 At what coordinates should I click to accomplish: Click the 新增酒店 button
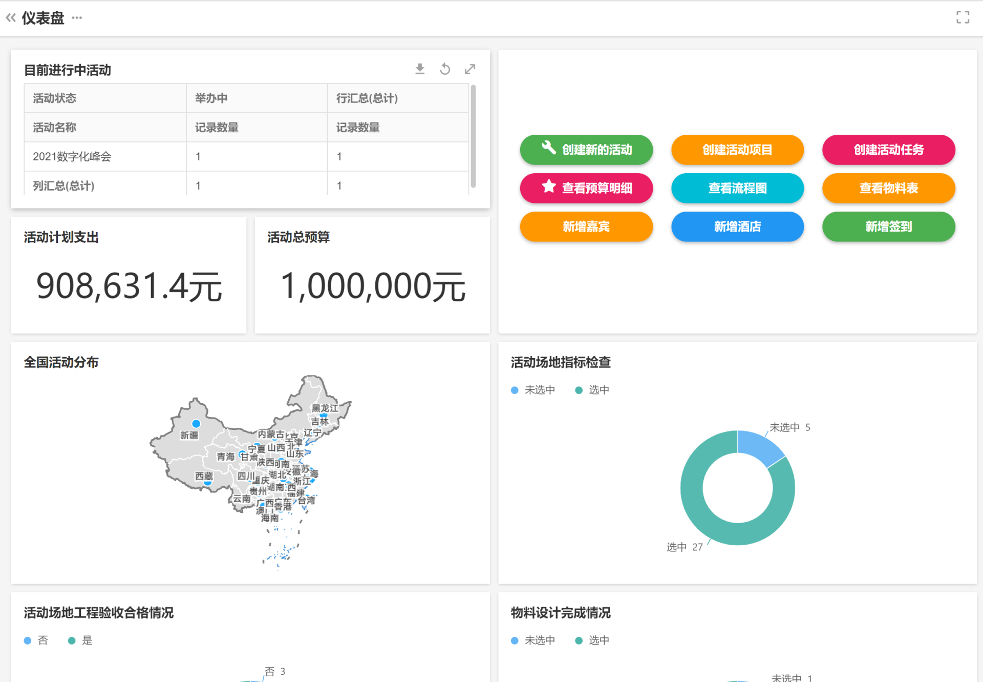[x=737, y=226]
